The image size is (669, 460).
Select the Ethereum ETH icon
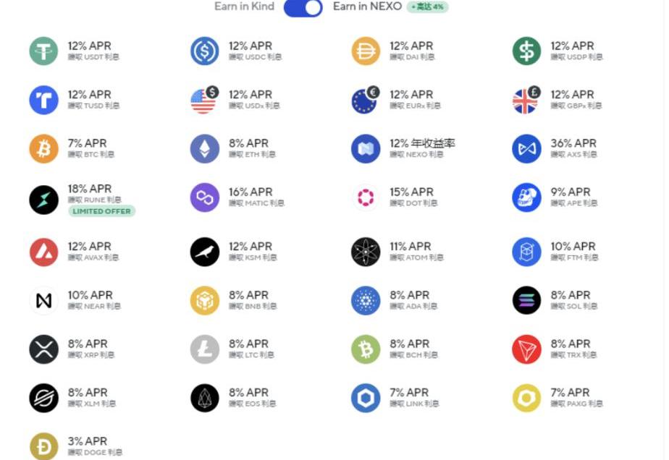pos(205,149)
